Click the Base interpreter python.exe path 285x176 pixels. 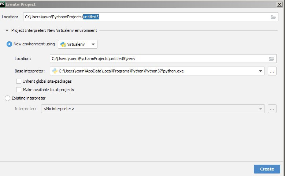click(x=121, y=71)
